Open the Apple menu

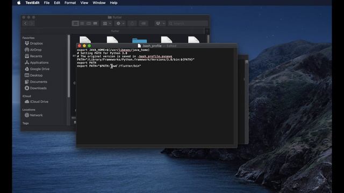click(x=19, y=3)
